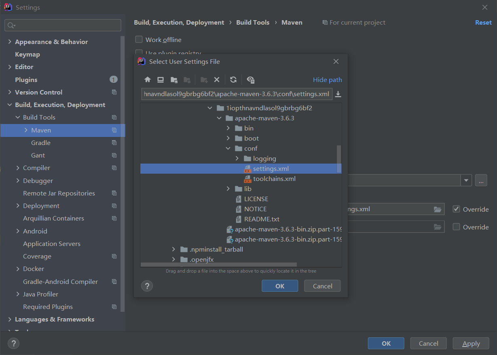Click the Plugins update count badge

pyautogui.click(x=114, y=80)
